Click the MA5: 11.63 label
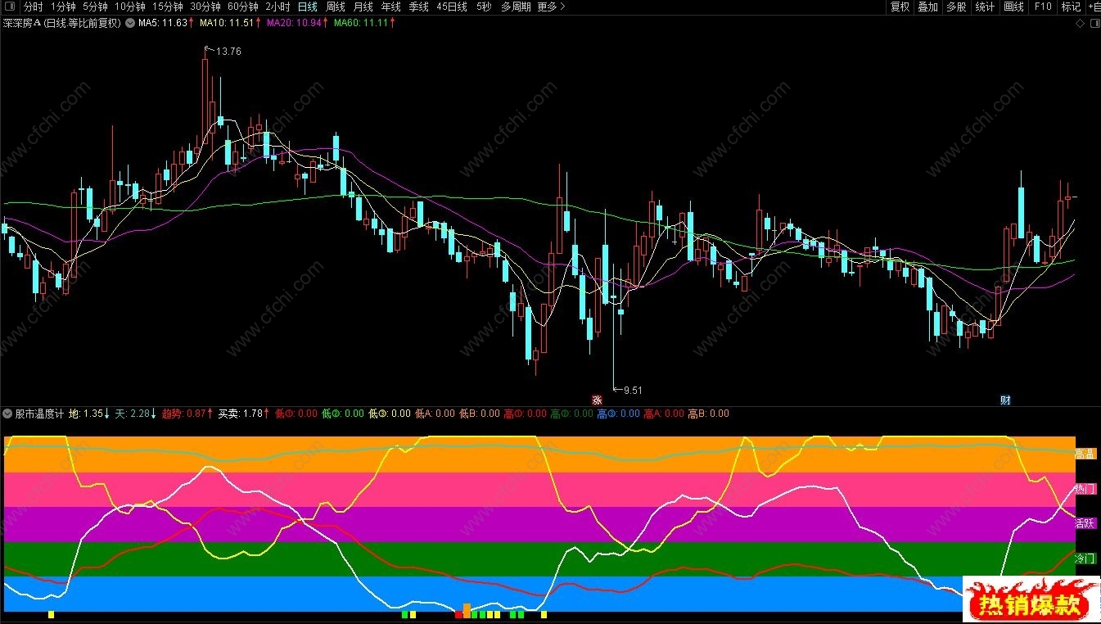1101x624 pixels. pyautogui.click(x=164, y=24)
